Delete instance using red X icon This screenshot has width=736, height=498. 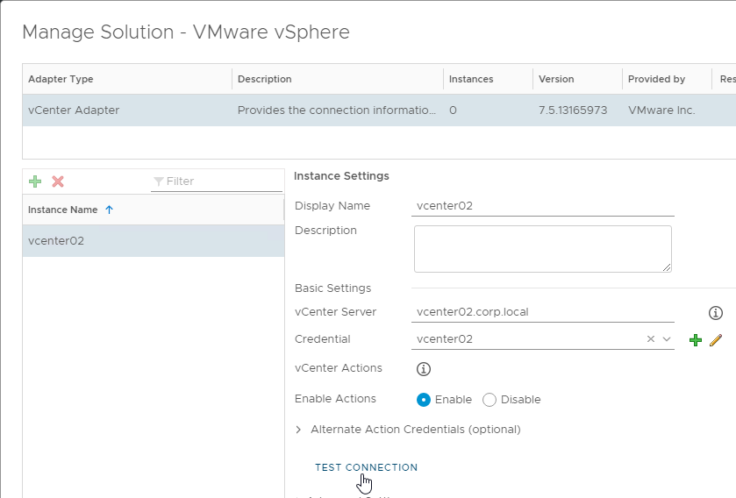tap(58, 181)
